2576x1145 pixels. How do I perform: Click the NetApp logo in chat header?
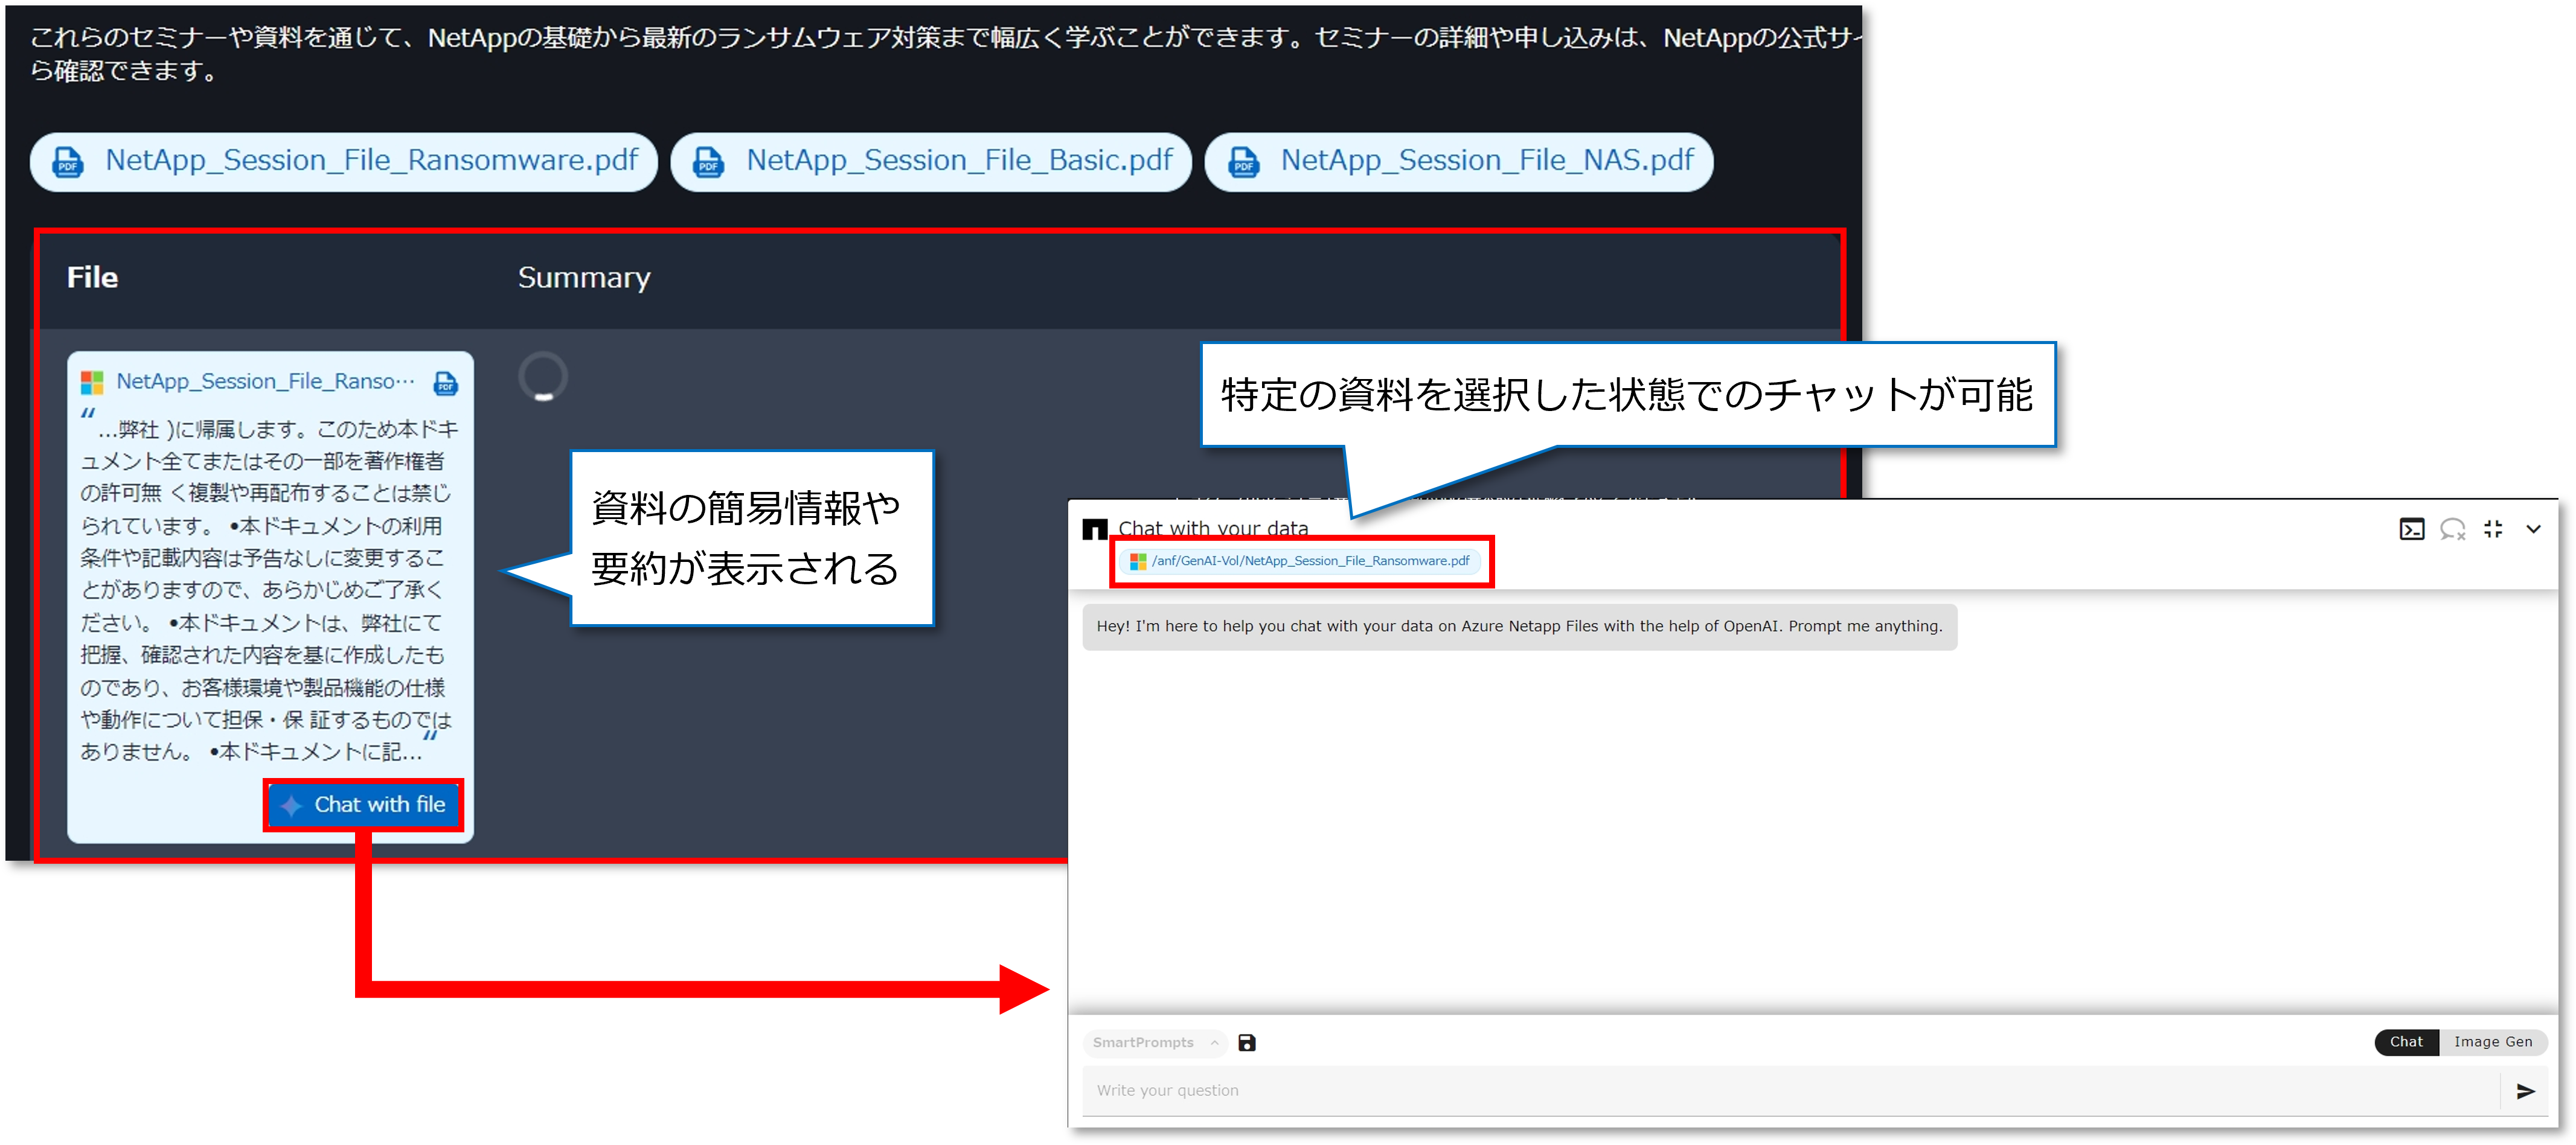1095,529
